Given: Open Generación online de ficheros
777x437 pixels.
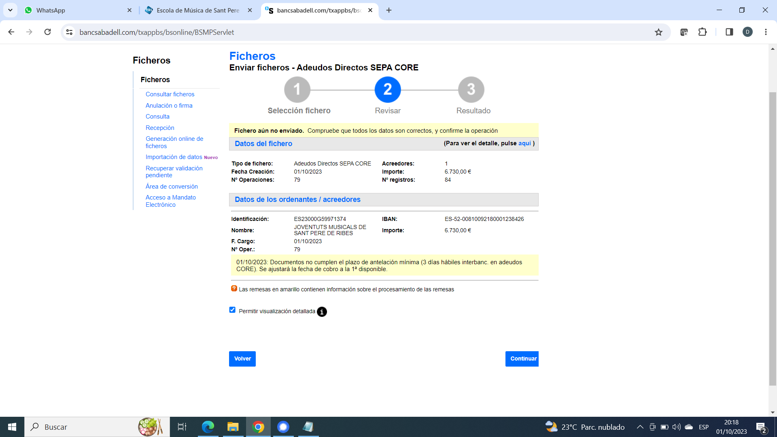Looking at the screenshot, I should (174, 142).
